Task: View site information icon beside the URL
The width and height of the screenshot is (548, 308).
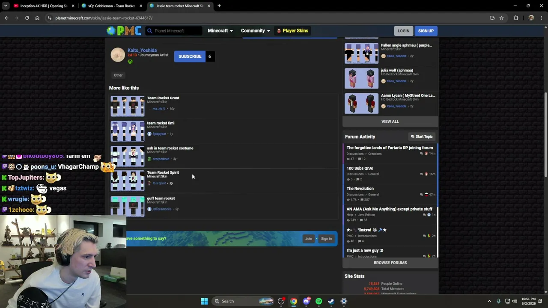Action: coord(49,18)
